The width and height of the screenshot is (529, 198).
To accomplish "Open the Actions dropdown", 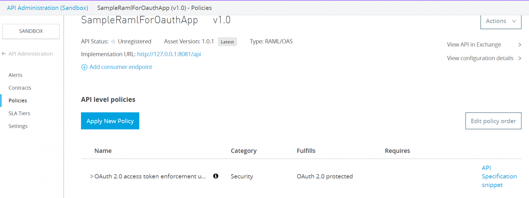I will tap(501, 21).
